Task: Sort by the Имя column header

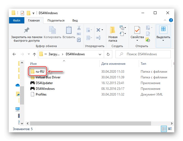Action: [x=33, y=64]
